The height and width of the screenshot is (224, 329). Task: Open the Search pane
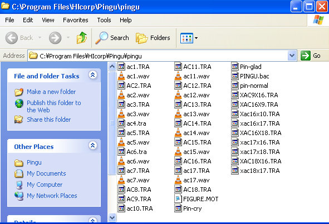[112, 38]
